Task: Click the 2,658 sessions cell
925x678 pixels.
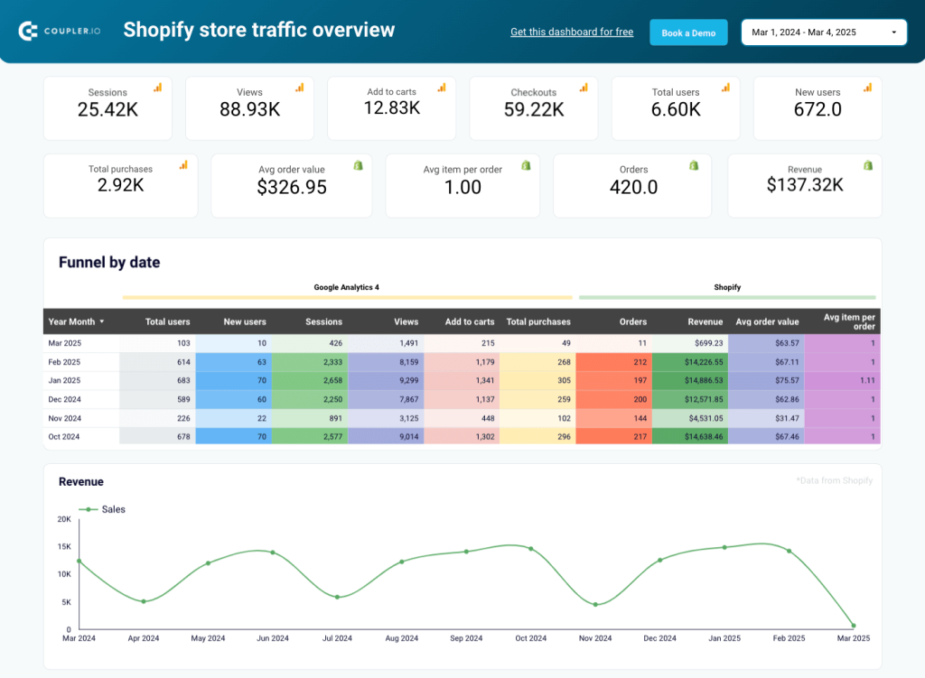Action: coord(310,380)
